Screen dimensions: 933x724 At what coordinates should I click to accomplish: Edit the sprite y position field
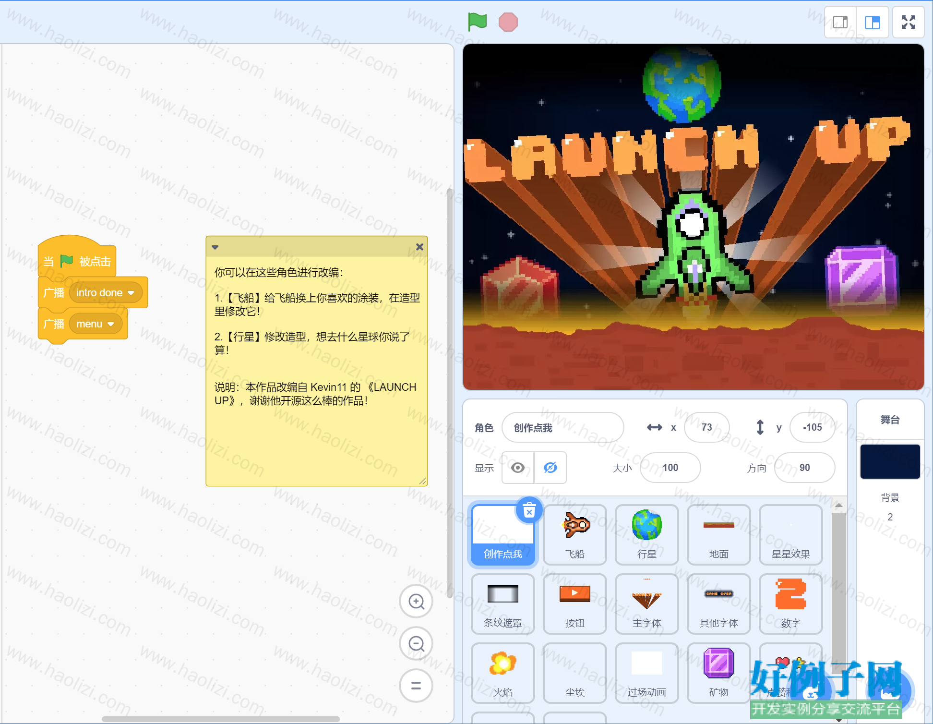[x=812, y=427]
